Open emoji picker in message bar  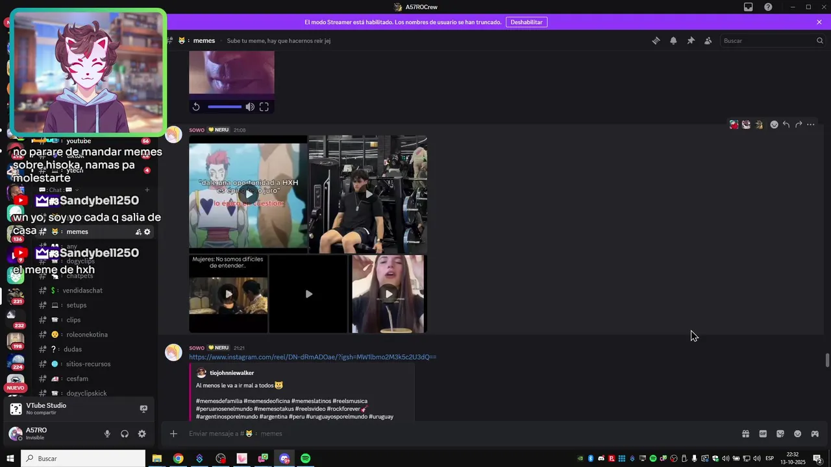point(798,434)
